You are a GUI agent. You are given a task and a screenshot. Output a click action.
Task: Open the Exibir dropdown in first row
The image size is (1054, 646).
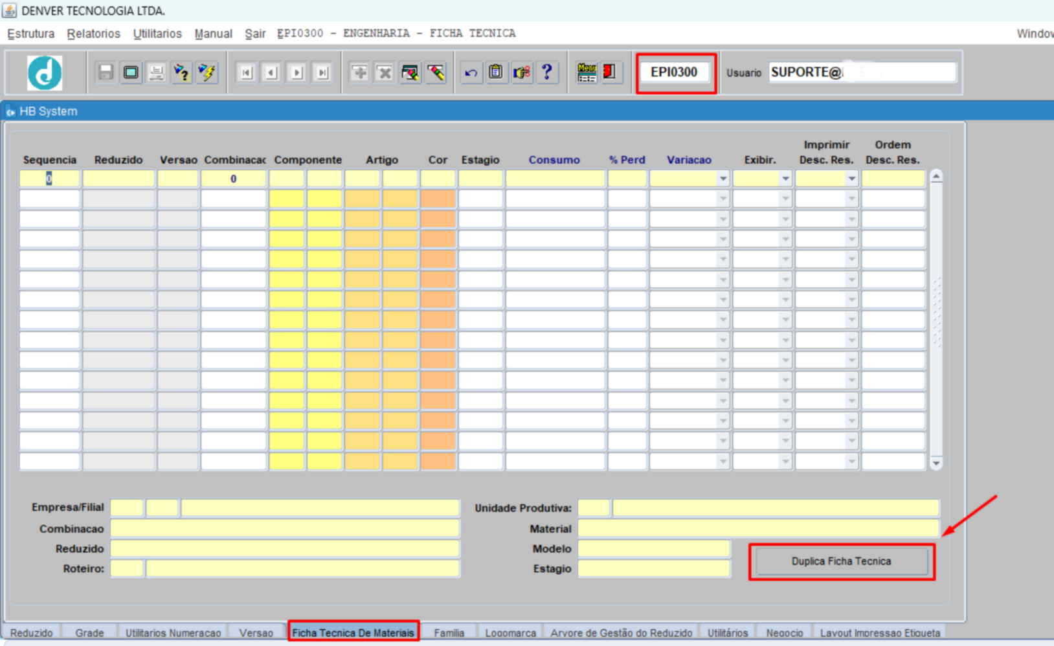pos(785,179)
